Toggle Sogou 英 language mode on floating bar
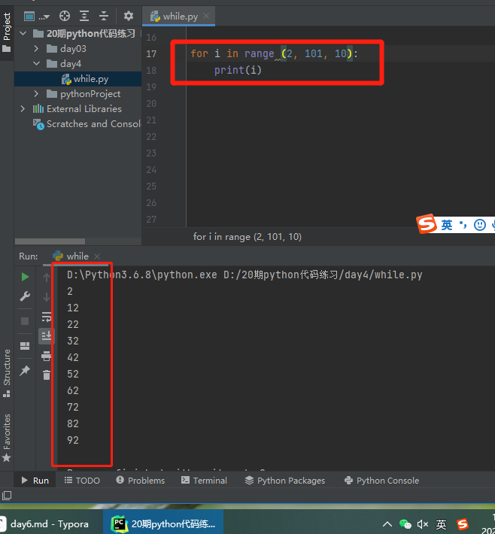 point(447,225)
